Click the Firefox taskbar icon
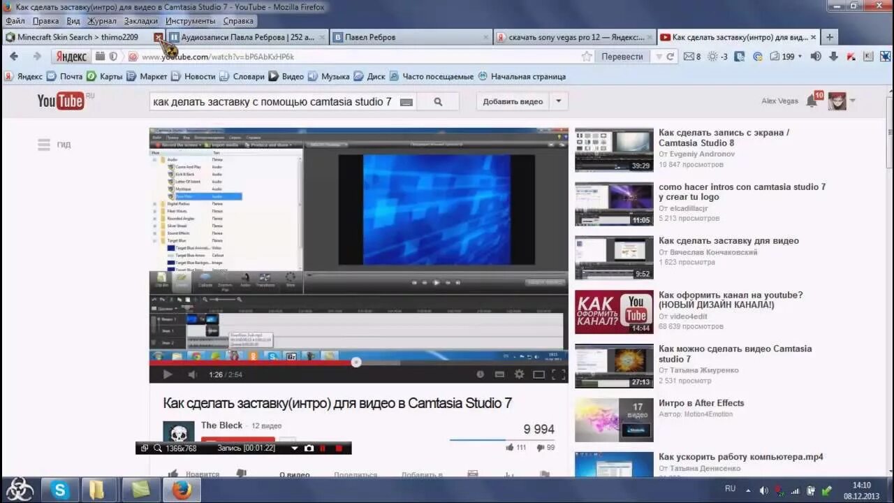 pos(182,490)
